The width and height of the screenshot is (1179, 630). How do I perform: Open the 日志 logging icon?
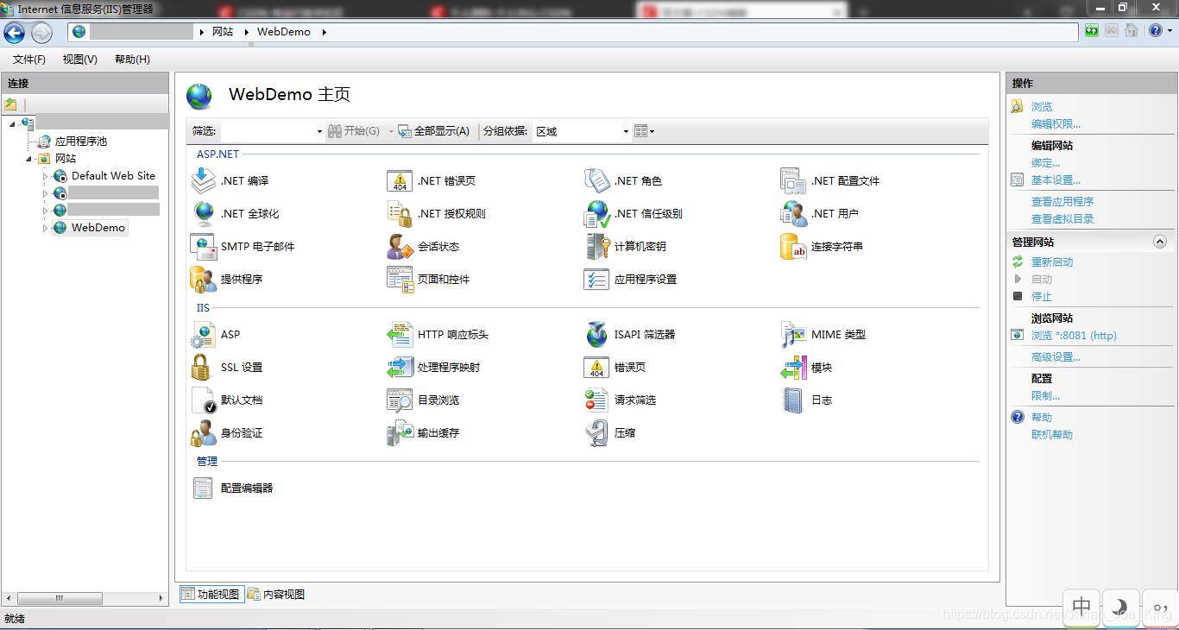click(x=793, y=400)
